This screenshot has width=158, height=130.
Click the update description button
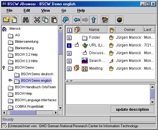133,109
